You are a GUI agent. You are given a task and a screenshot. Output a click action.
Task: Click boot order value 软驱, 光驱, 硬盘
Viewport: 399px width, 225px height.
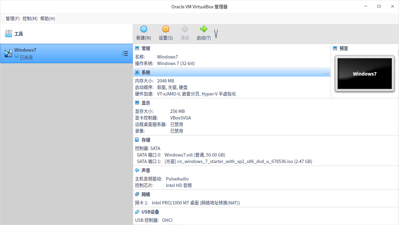click(x=172, y=87)
